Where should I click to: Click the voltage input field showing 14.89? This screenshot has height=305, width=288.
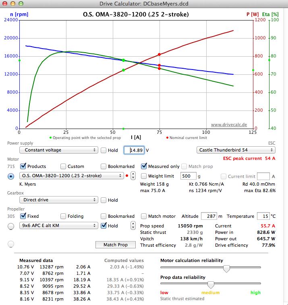click(134, 150)
